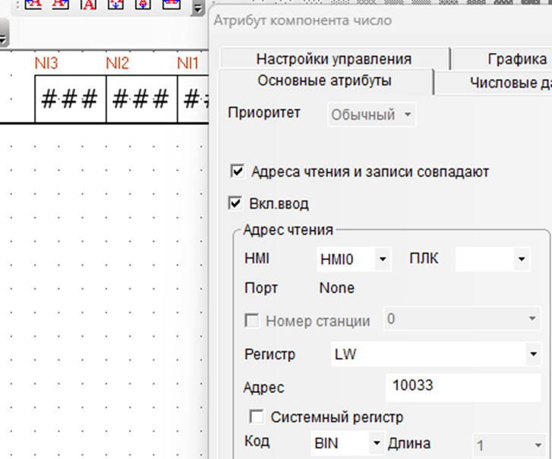
Task: Toggle the Номер станции checkbox
Action: click(252, 320)
